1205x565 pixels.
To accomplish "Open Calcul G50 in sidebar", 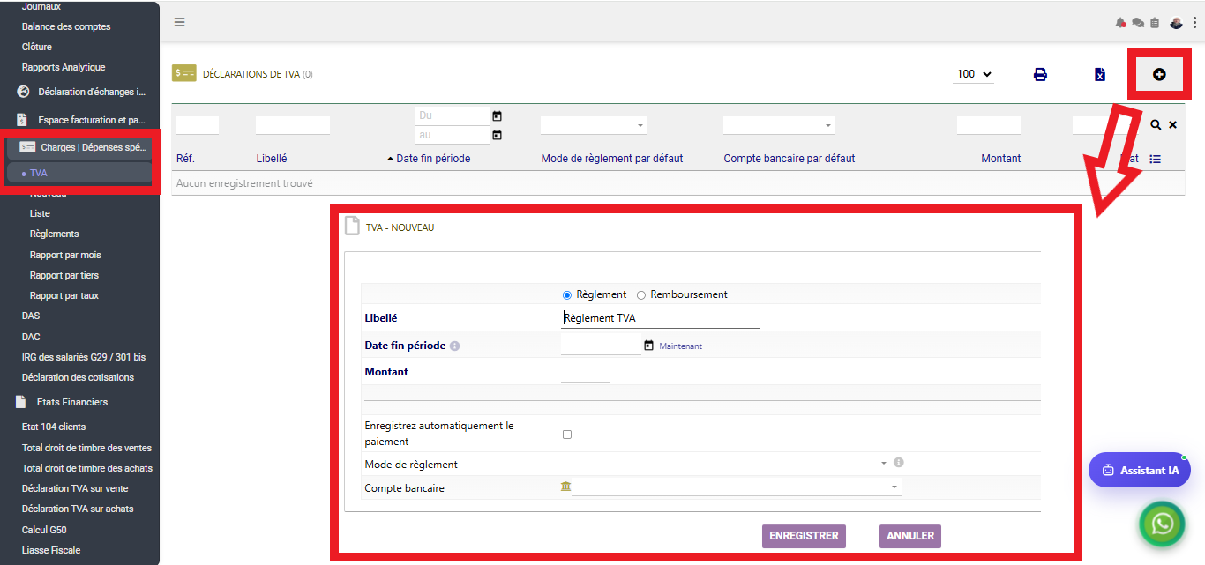I will (x=44, y=530).
